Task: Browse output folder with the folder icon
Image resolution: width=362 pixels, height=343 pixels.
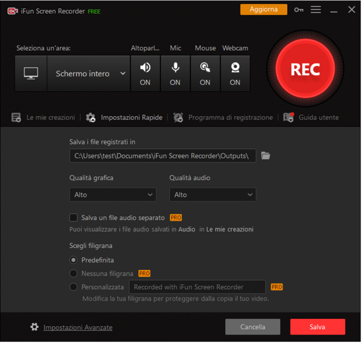Action: tap(265, 156)
